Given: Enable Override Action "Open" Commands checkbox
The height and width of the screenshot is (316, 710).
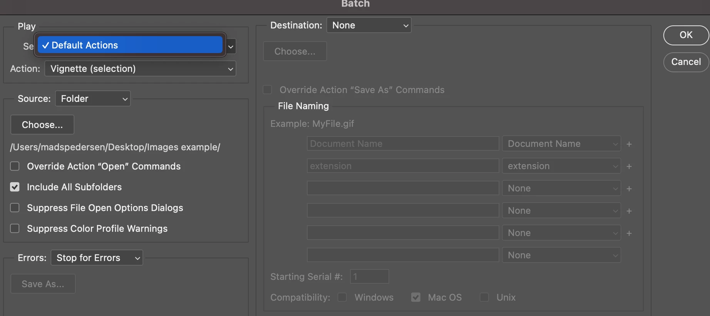Looking at the screenshot, I should coord(15,166).
